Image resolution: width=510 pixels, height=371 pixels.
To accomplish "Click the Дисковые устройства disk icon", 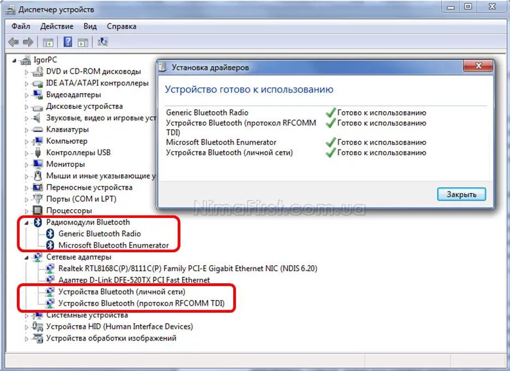I will coord(38,107).
